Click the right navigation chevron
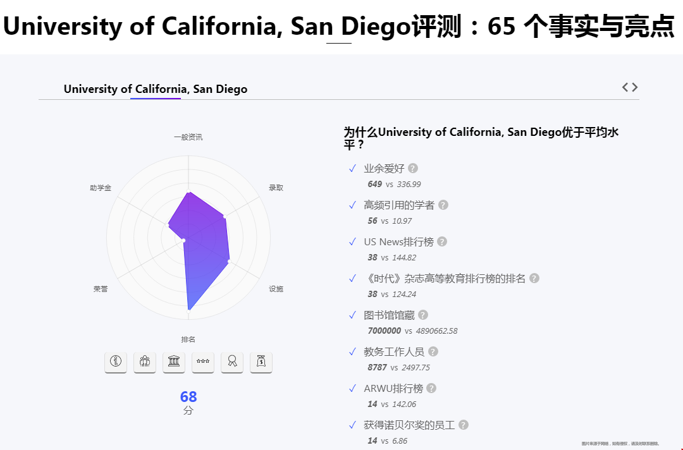The height and width of the screenshot is (450, 683). tap(634, 87)
